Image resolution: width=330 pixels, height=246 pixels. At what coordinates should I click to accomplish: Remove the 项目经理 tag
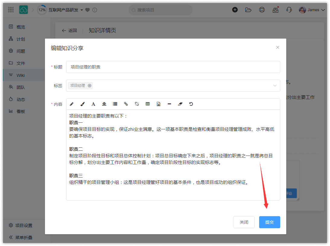[90, 86]
